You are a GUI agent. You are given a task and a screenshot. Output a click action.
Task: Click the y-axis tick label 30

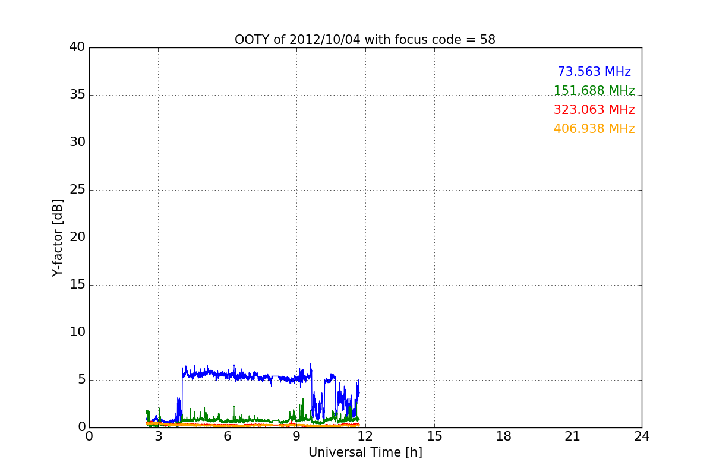[x=77, y=142]
